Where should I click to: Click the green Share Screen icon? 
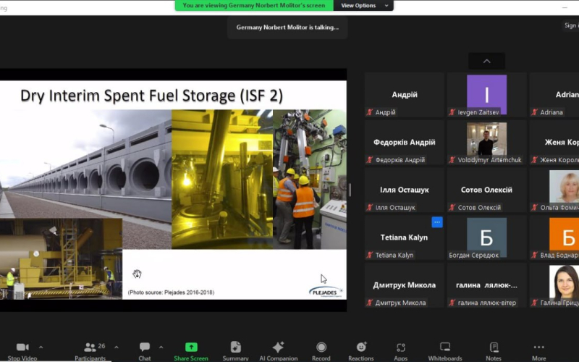[191, 348]
